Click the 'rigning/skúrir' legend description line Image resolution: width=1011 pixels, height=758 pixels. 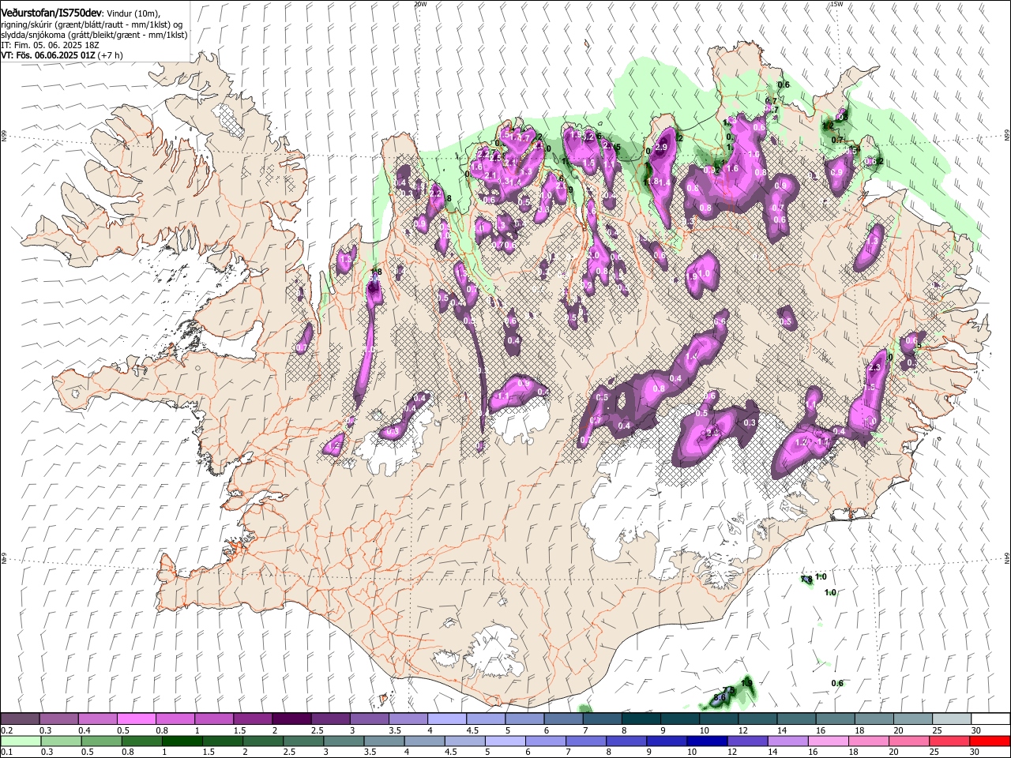91,25
